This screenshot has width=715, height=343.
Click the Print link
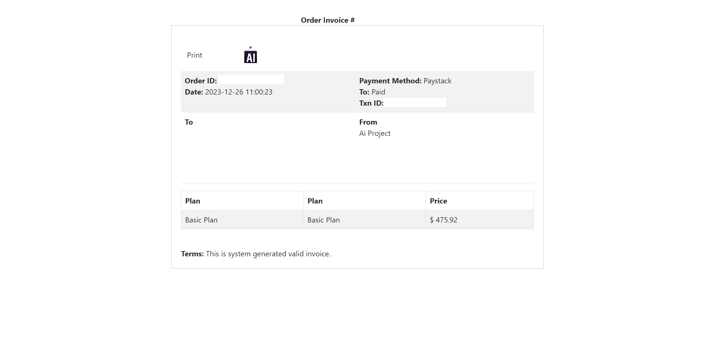pyautogui.click(x=194, y=55)
